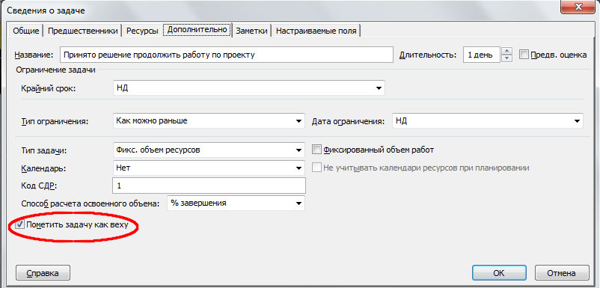This screenshot has height=288, width=600.
Task: Click the Код СДР input field
Action: (209, 186)
